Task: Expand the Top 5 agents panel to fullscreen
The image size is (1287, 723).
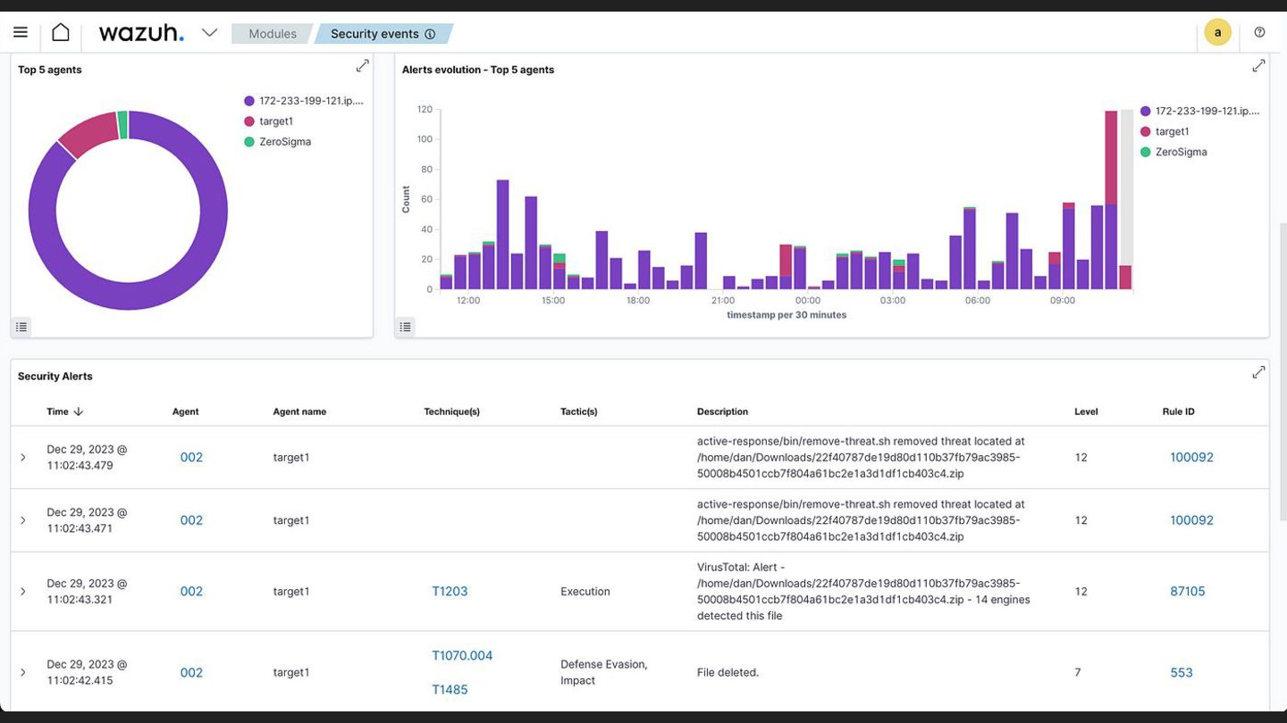Action: (362, 66)
